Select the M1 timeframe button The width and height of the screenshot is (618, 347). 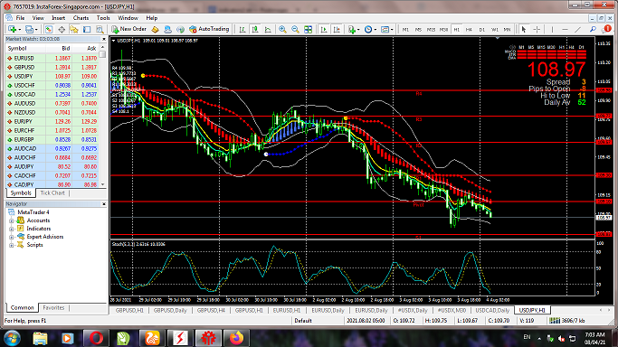(x=405, y=30)
